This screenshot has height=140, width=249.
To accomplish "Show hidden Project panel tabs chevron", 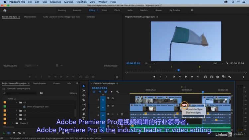I will point(77,83).
